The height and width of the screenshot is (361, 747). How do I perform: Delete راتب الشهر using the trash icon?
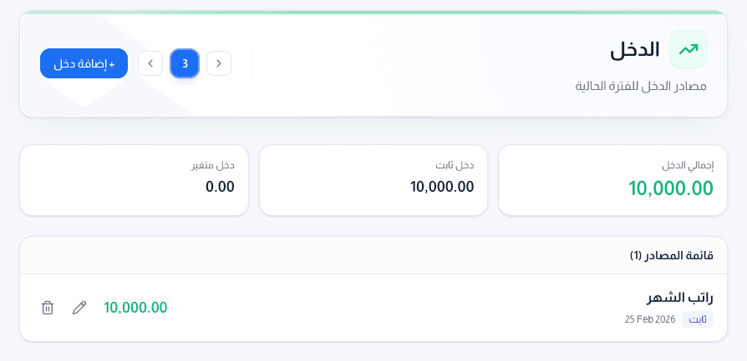[48, 308]
